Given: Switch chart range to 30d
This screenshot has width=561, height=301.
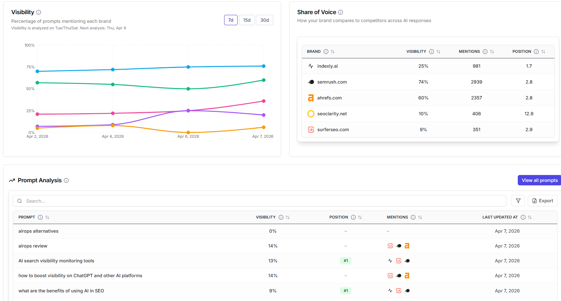Looking at the screenshot, I should tap(265, 20).
